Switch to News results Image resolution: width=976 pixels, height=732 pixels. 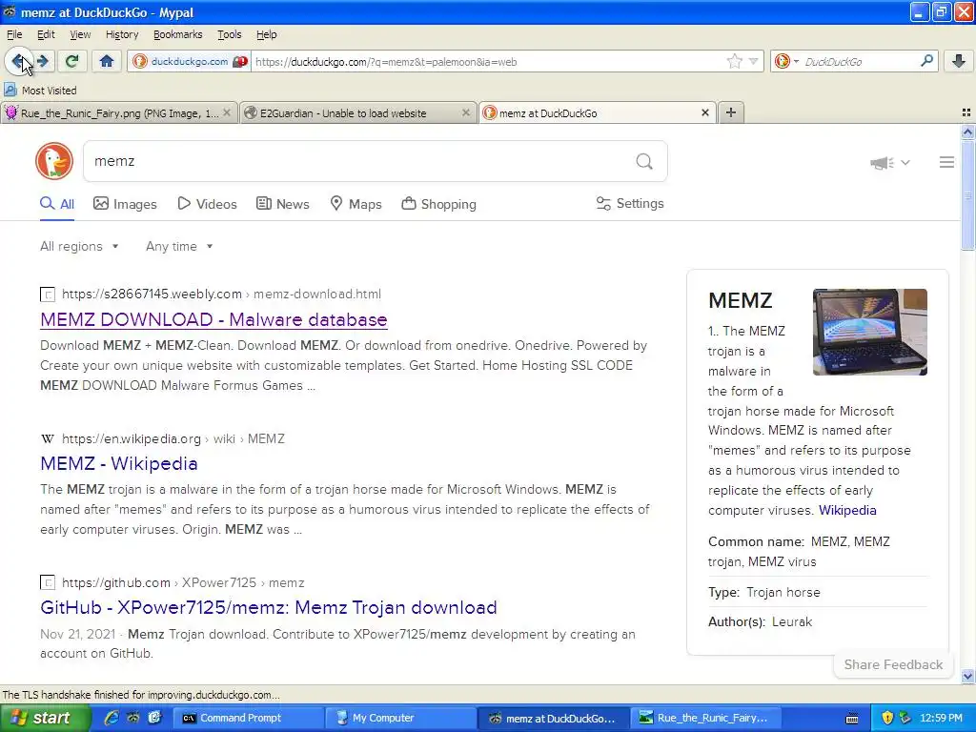[282, 204]
